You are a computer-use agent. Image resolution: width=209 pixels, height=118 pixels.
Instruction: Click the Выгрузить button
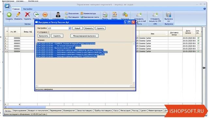(43, 36)
